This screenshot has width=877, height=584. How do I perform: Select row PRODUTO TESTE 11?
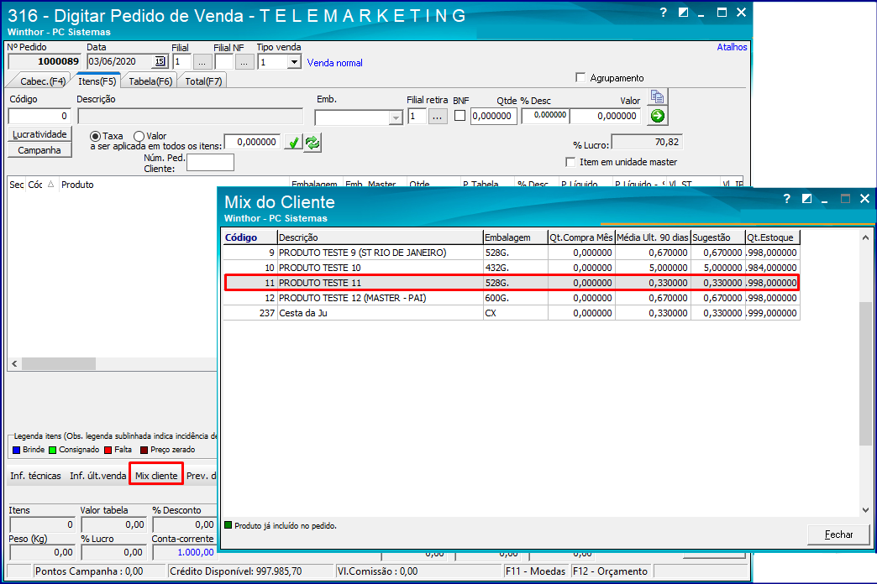pyautogui.click(x=512, y=283)
